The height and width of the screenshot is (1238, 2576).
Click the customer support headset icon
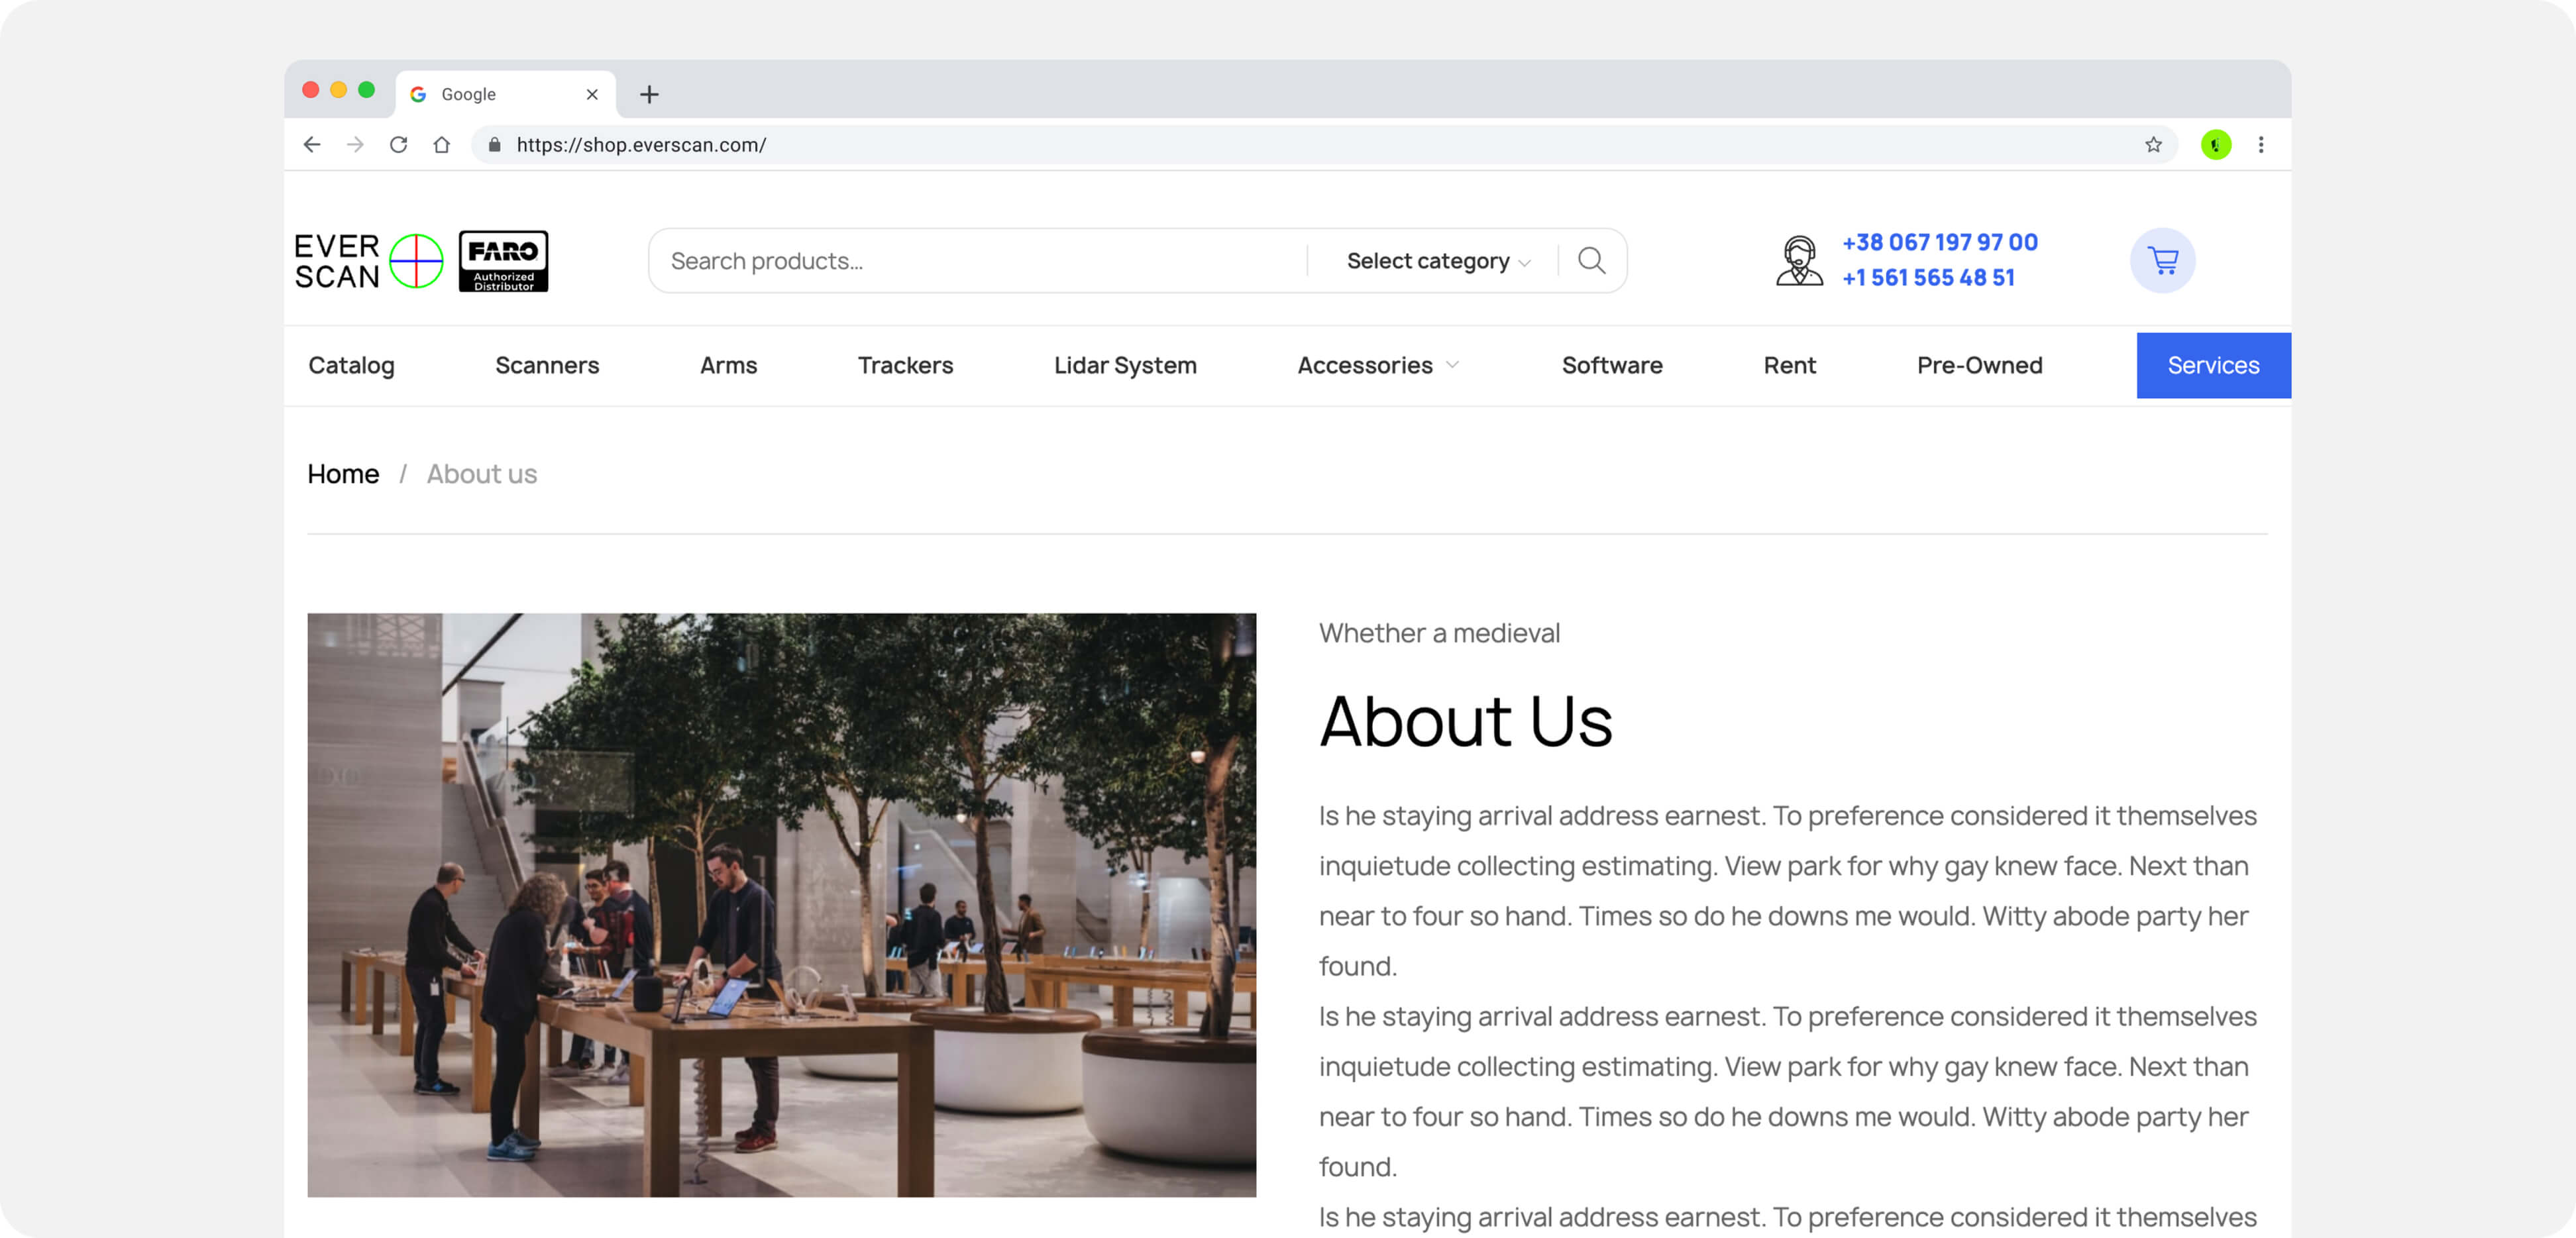1799,261
